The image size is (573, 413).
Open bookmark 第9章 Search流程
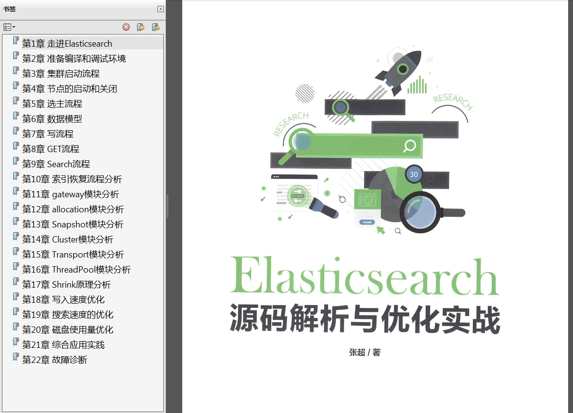click(56, 164)
